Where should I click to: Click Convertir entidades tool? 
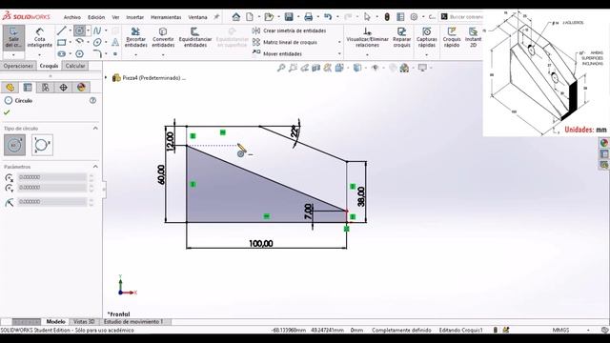[x=163, y=38]
